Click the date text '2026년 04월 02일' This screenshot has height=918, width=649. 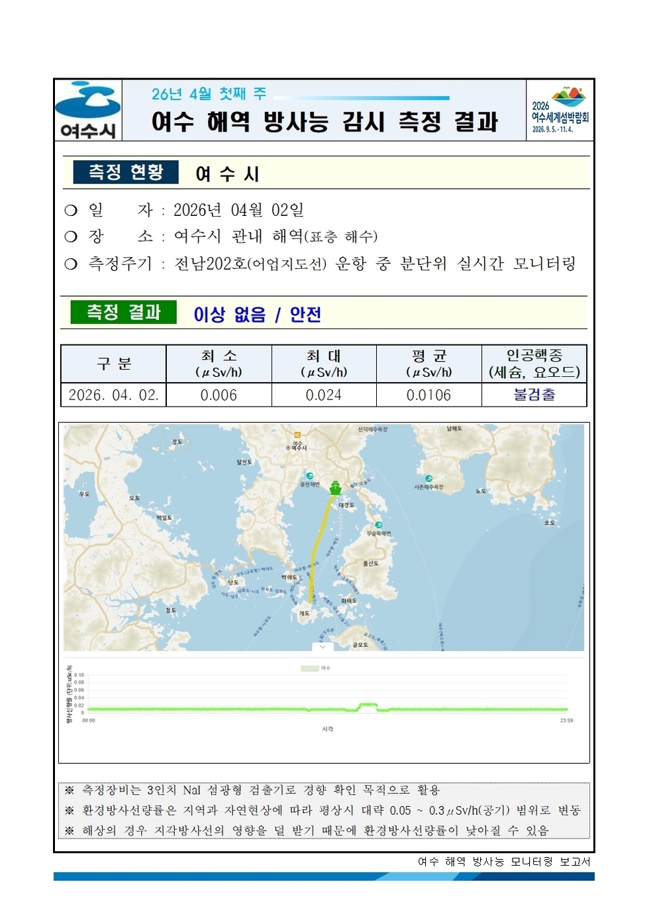[x=238, y=210]
